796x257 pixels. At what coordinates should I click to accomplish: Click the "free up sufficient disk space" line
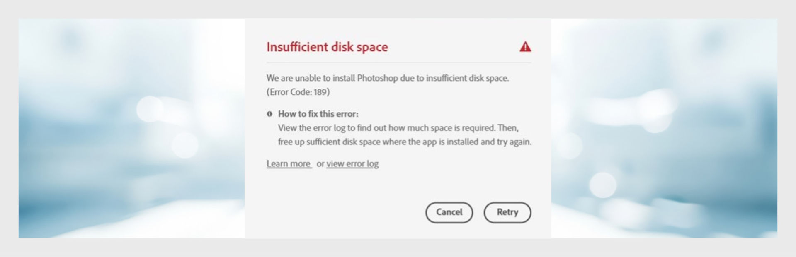click(x=404, y=142)
